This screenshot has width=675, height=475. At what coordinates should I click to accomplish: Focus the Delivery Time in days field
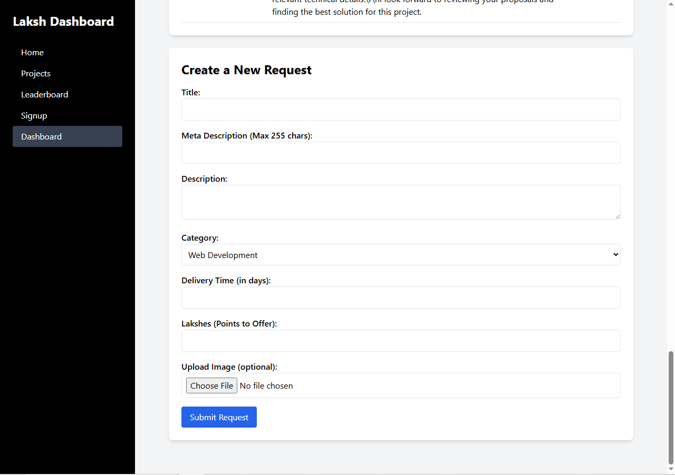tap(401, 298)
